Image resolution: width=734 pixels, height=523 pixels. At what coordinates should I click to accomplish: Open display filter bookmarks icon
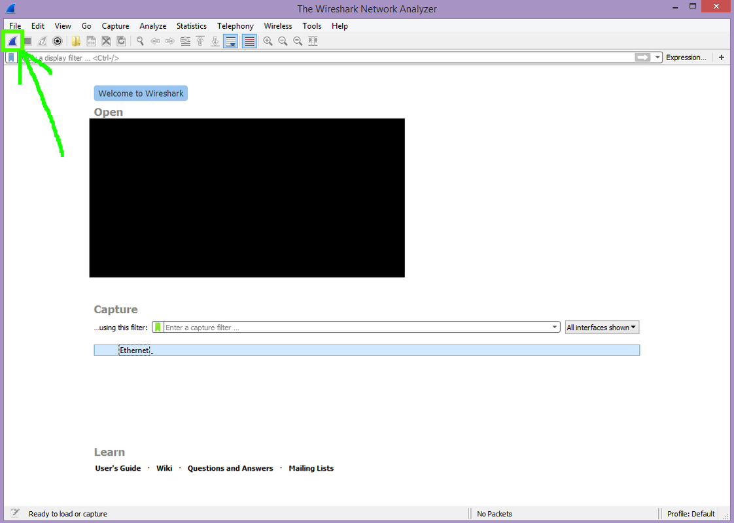click(x=11, y=58)
